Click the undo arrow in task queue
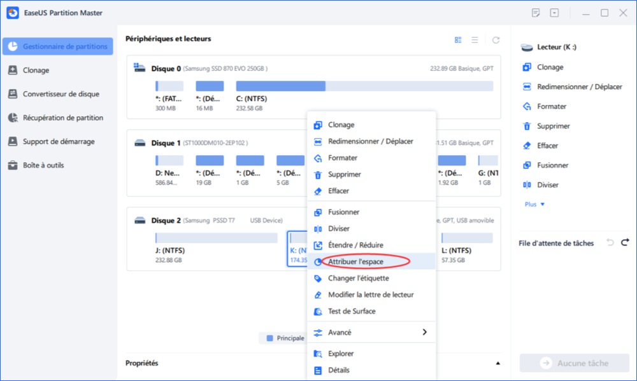The width and height of the screenshot is (637, 381). tap(610, 242)
